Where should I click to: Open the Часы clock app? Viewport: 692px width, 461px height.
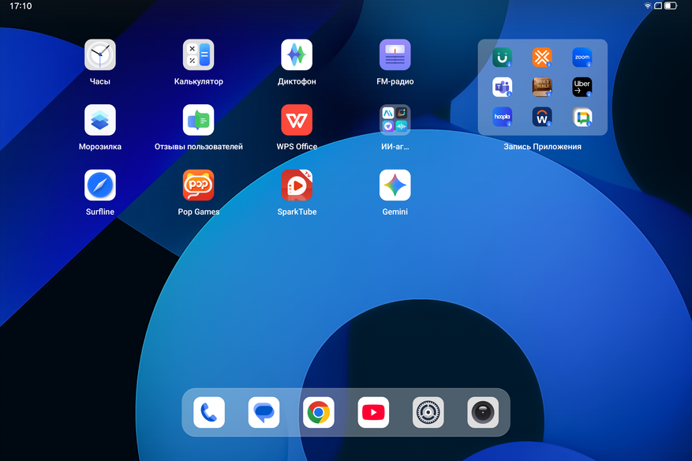pos(100,54)
